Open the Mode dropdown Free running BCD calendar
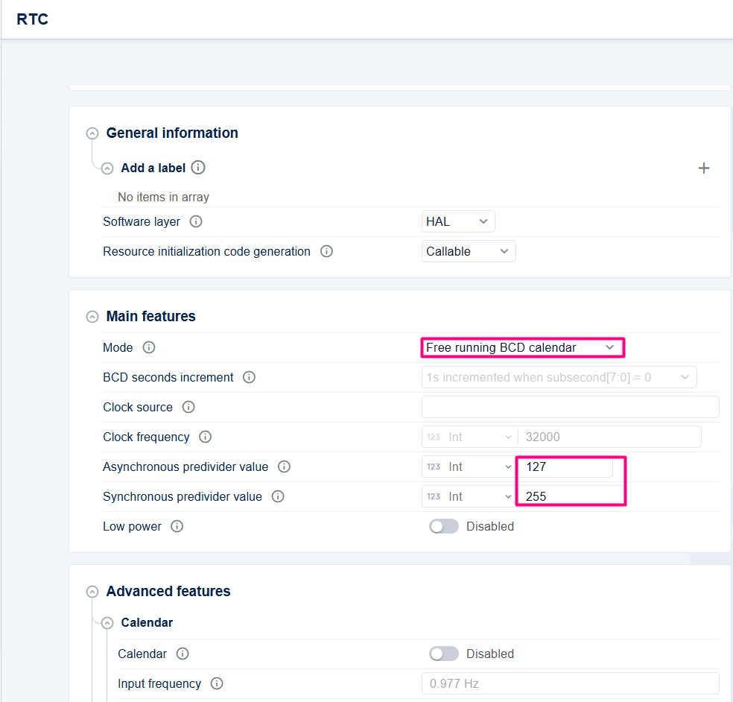This screenshot has height=702, width=733. (x=521, y=347)
